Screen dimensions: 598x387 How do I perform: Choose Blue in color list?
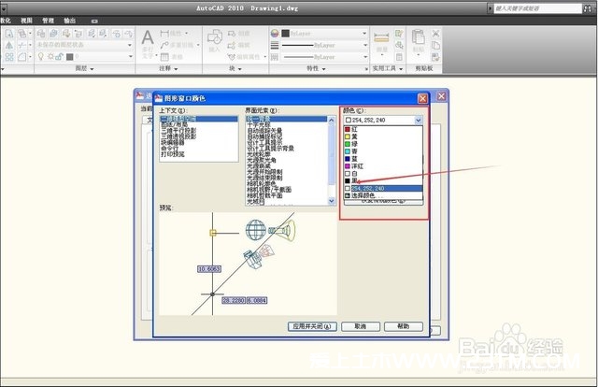click(x=383, y=159)
